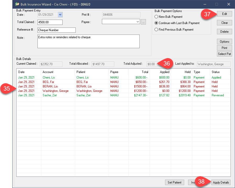
Task: Click into the Total Claimed field
Action: click(50, 22)
